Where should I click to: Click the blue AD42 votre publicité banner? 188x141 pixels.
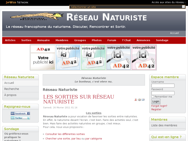68,57
